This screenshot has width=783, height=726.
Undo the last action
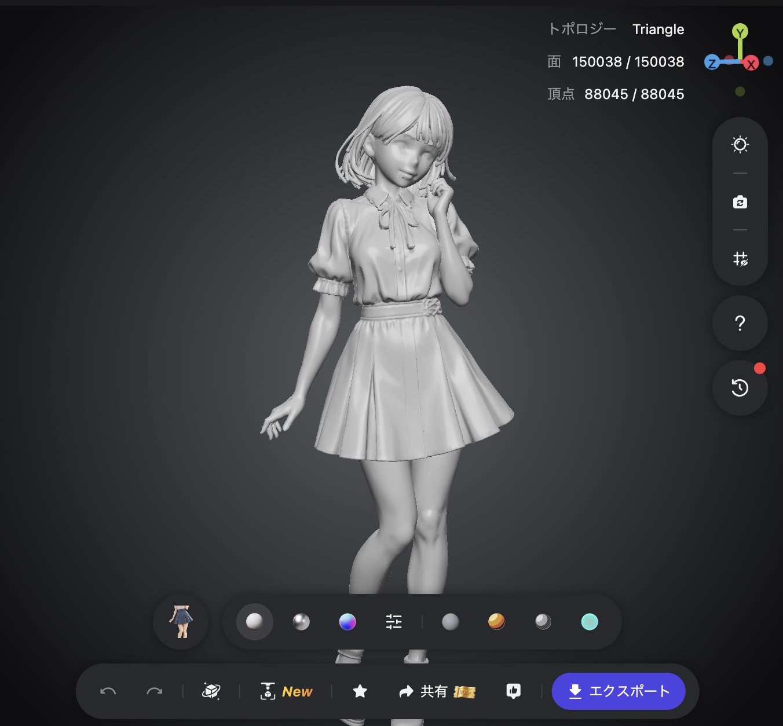click(108, 691)
